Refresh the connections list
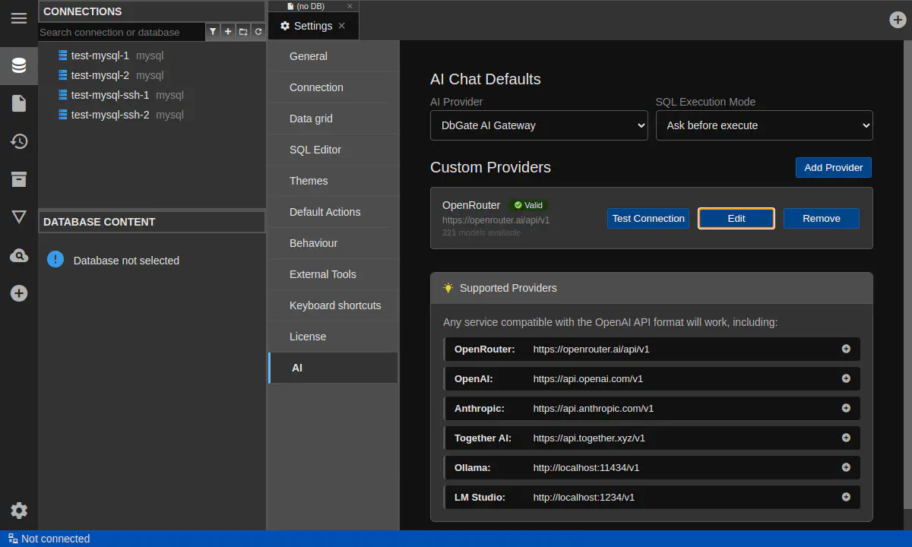 (x=258, y=32)
